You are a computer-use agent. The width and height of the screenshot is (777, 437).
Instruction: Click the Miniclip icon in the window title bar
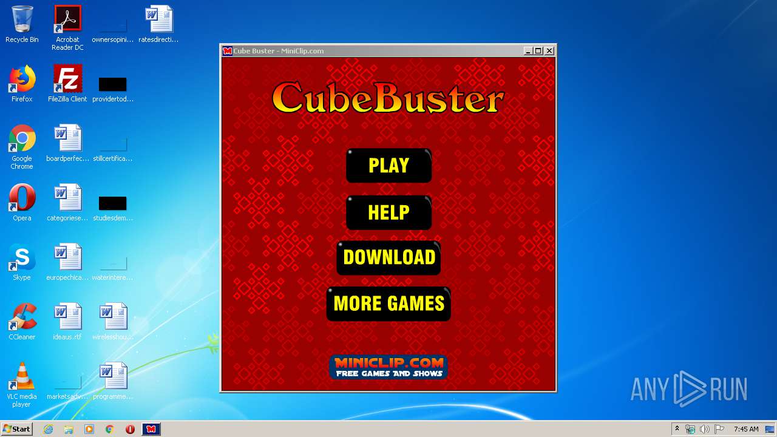(x=227, y=51)
